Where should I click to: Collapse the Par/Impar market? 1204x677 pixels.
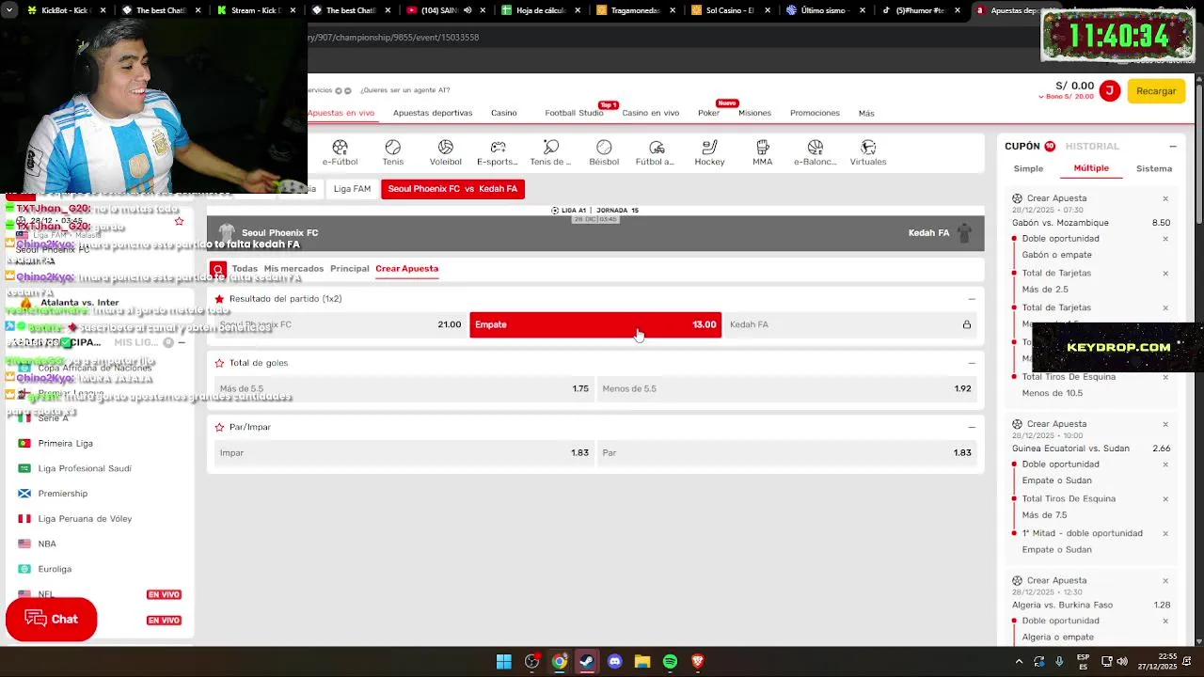coord(972,427)
